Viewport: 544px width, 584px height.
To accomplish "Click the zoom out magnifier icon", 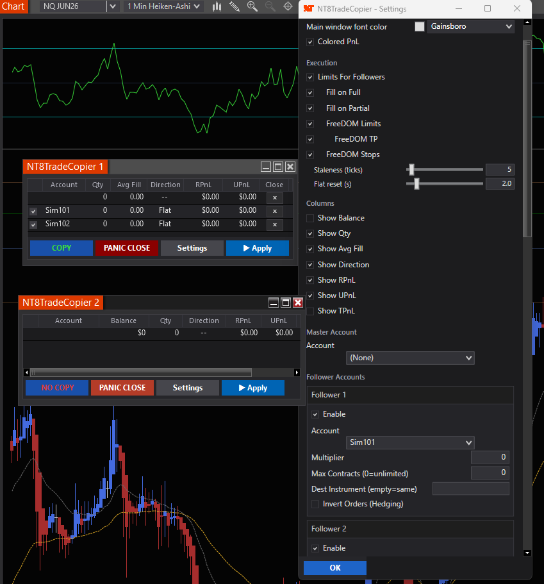I will 270,6.
